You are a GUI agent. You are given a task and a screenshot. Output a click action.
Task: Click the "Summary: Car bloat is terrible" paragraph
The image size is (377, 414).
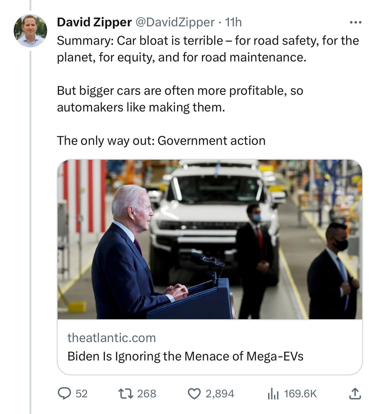click(208, 49)
